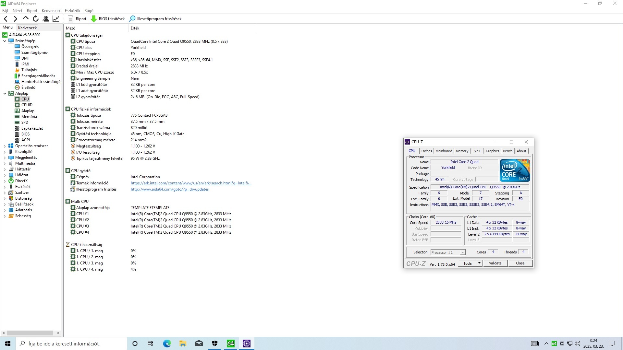This screenshot has height=350, width=623.
Task: Click the Close button in CPU-Z
Action: [x=520, y=263]
